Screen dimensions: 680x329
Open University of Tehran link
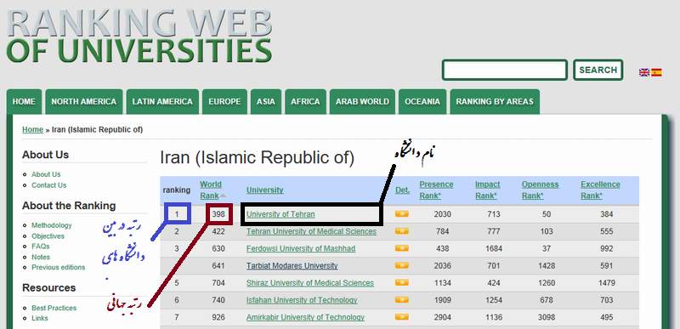click(x=280, y=214)
